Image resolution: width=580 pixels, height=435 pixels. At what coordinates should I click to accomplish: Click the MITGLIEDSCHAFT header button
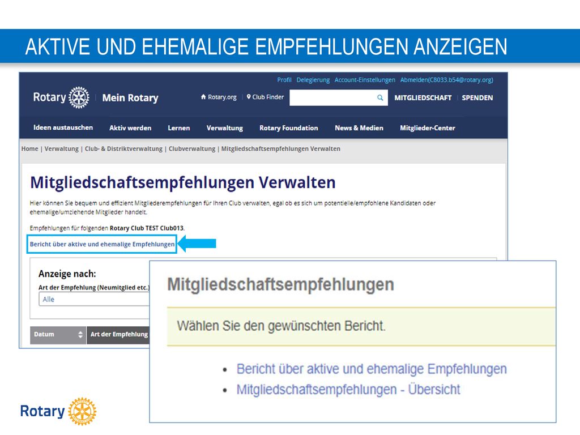423,97
